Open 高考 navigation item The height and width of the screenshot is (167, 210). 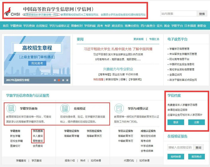100,26
